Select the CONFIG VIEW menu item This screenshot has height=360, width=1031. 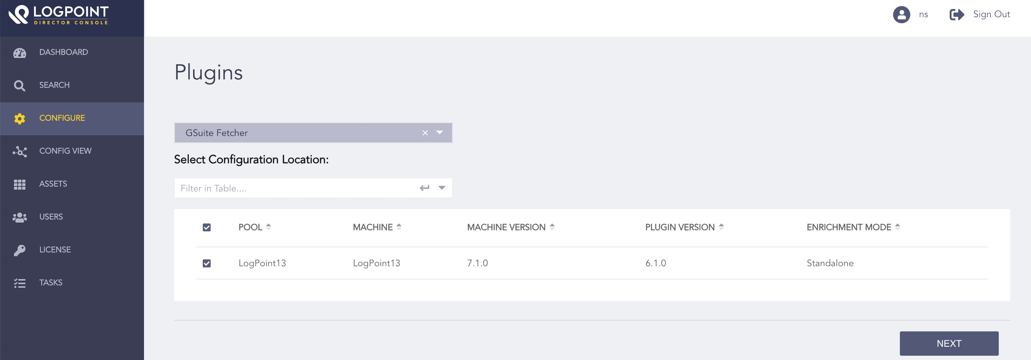[x=65, y=151]
